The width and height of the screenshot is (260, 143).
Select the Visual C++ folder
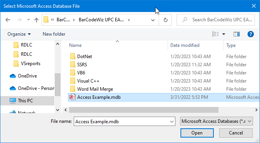coord(88,81)
